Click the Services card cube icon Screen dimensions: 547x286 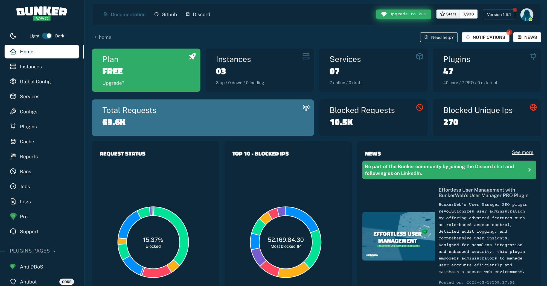pos(420,56)
